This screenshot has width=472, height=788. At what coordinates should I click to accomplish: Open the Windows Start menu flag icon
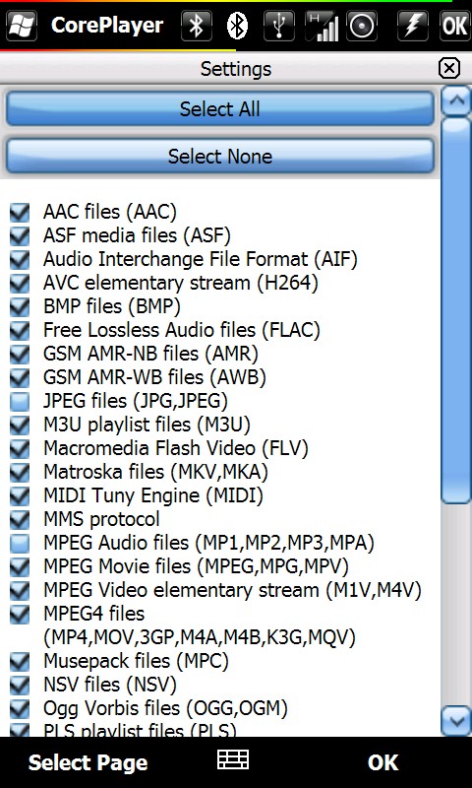[20, 26]
